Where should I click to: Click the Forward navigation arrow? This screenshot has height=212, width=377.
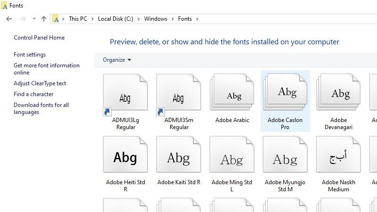pyautogui.click(x=23, y=19)
